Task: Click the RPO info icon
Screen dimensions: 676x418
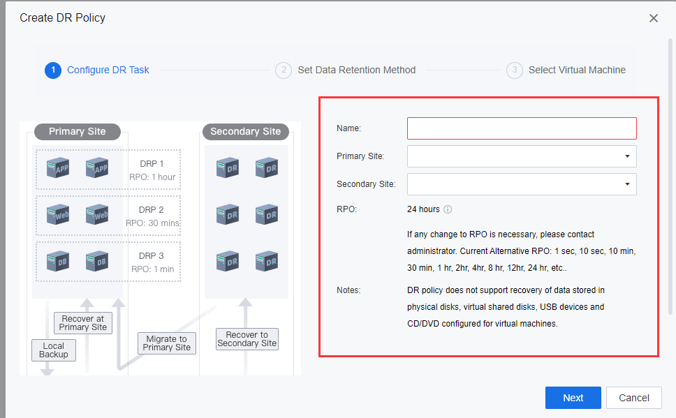Action: click(448, 209)
